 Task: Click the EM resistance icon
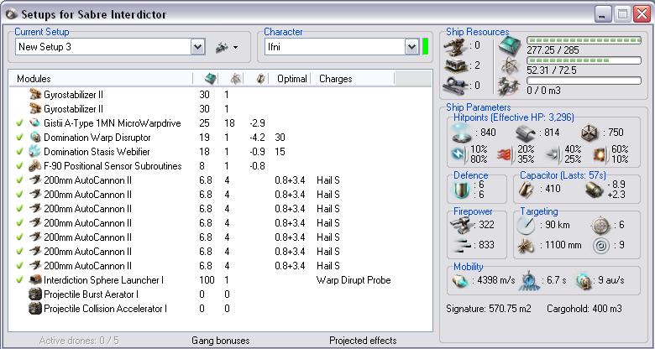point(459,154)
